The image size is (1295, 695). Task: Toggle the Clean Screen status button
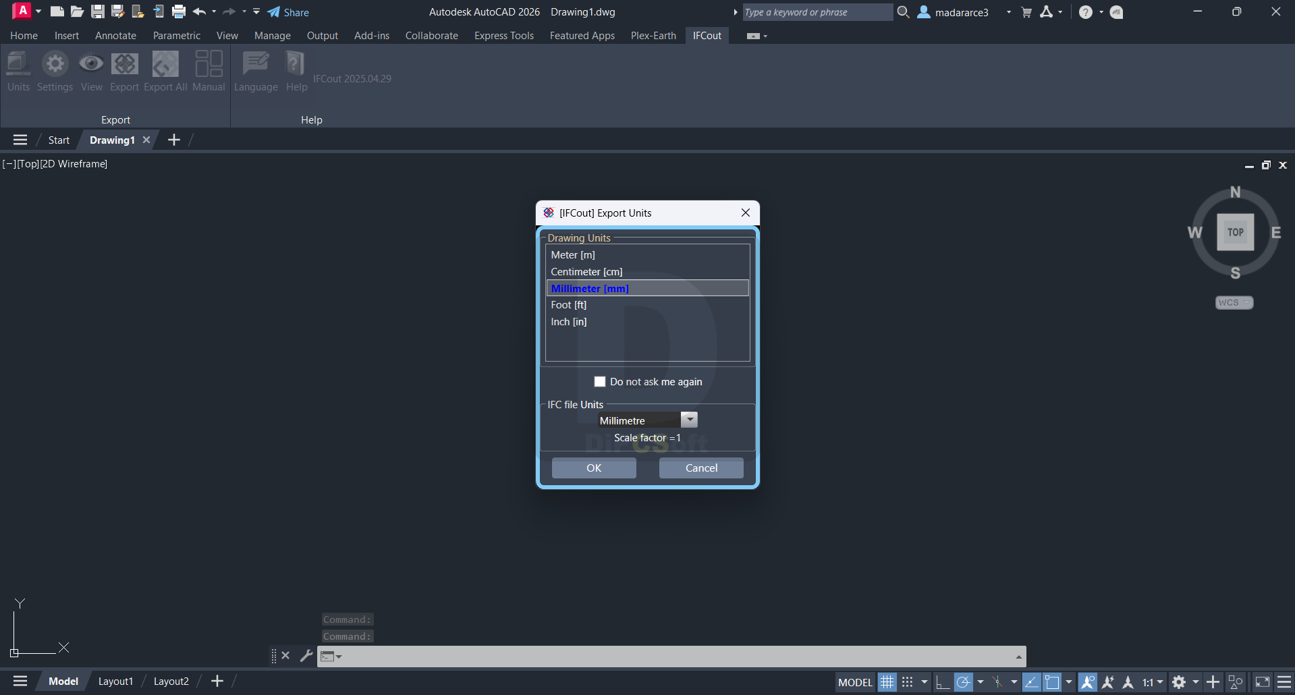(1262, 682)
